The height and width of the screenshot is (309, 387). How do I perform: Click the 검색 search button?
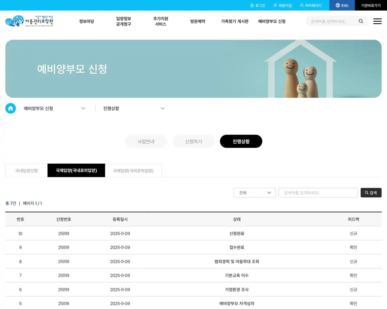click(371, 193)
